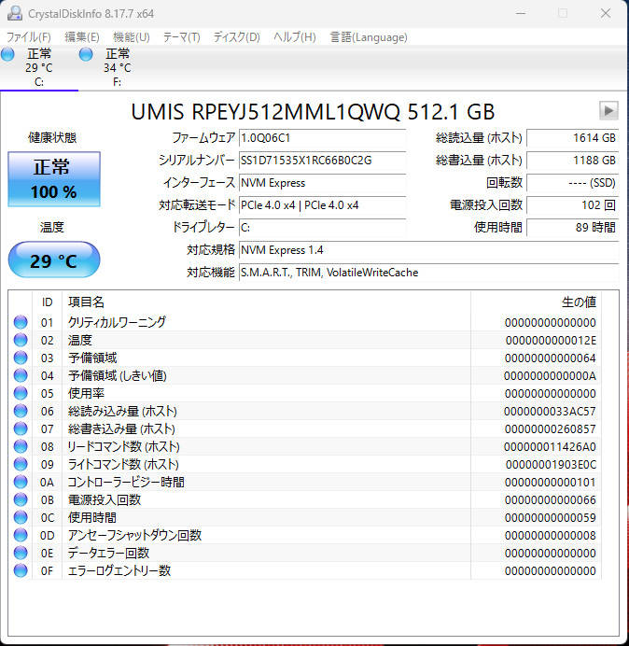629x646 pixels.
Task: Click status circle for 0E データエラー回数
Action: pos(21,553)
